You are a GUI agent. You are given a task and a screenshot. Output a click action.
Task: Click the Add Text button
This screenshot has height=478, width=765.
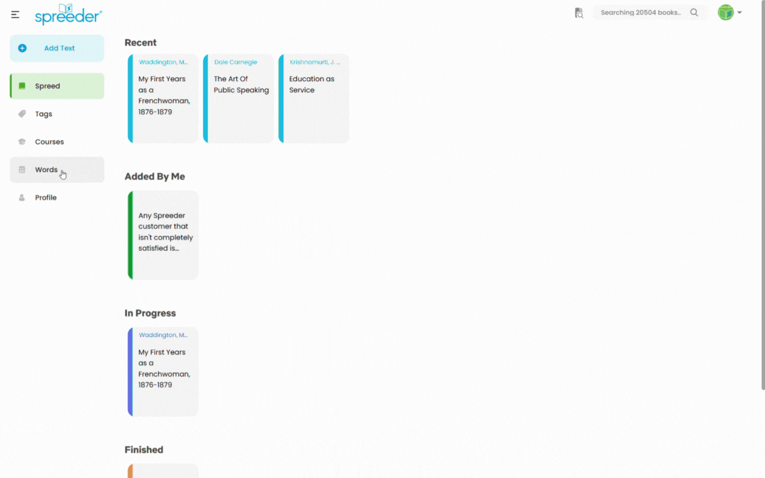[57, 48]
